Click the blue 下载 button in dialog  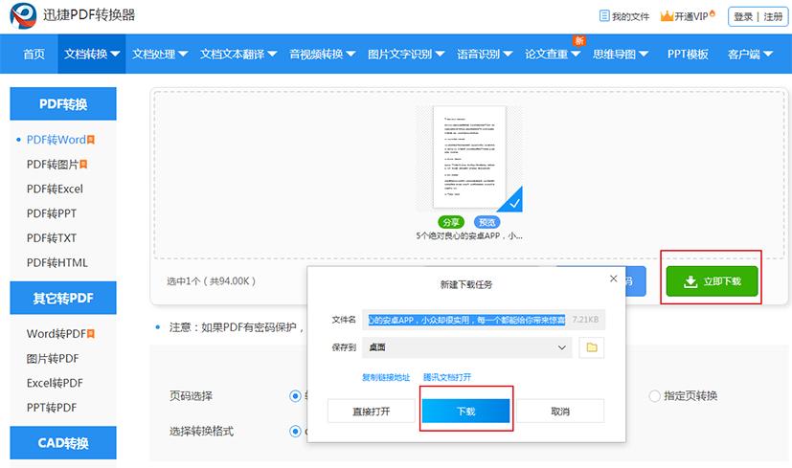(x=465, y=411)
